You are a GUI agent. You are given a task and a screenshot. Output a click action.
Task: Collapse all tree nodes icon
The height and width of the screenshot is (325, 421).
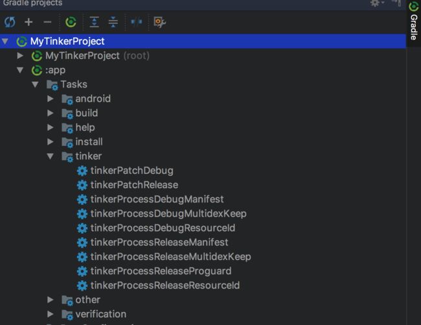pos(113,22)
